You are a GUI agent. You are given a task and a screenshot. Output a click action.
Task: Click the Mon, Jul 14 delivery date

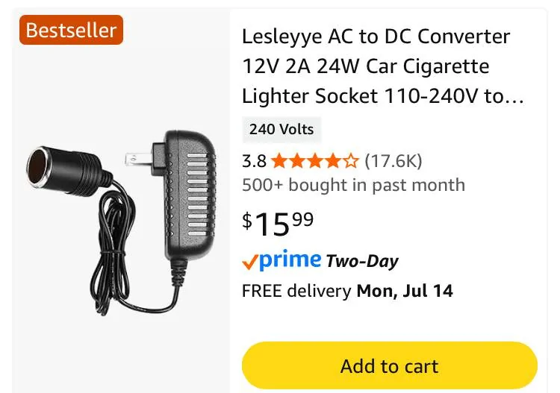pos(405,290)
